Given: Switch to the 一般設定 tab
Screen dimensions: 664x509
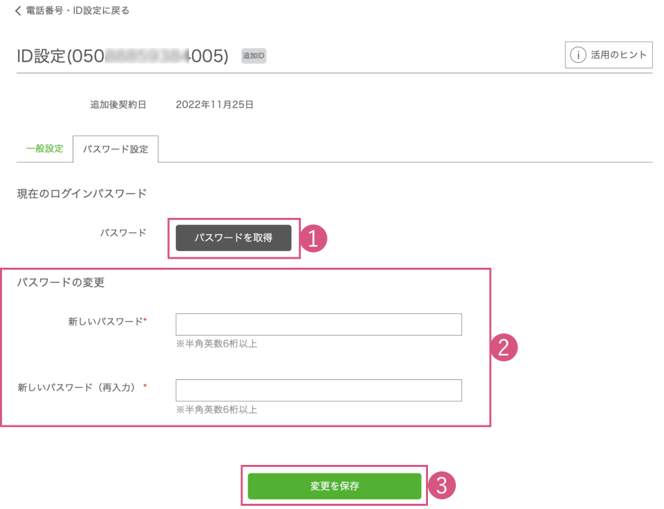Looking at the screenshot, I should pyautogui.click(x=45, y=148).
